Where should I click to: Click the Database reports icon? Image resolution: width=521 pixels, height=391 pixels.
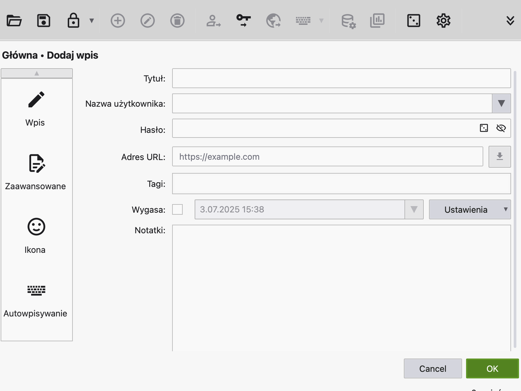(377, 21)
